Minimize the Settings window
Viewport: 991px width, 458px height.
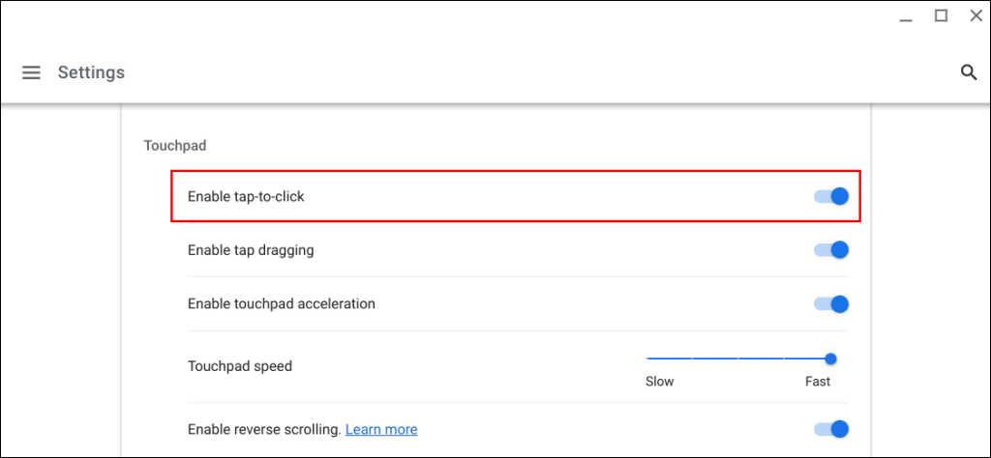(x=905, y=16)
